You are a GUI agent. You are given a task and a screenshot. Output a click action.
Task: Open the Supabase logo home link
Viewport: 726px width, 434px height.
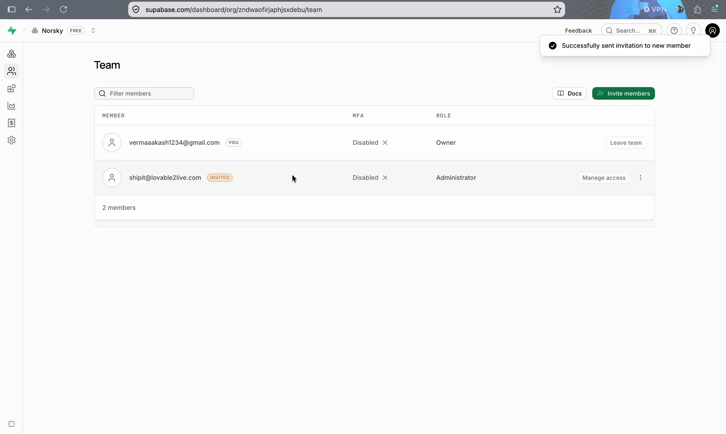(x=12, y=30)
